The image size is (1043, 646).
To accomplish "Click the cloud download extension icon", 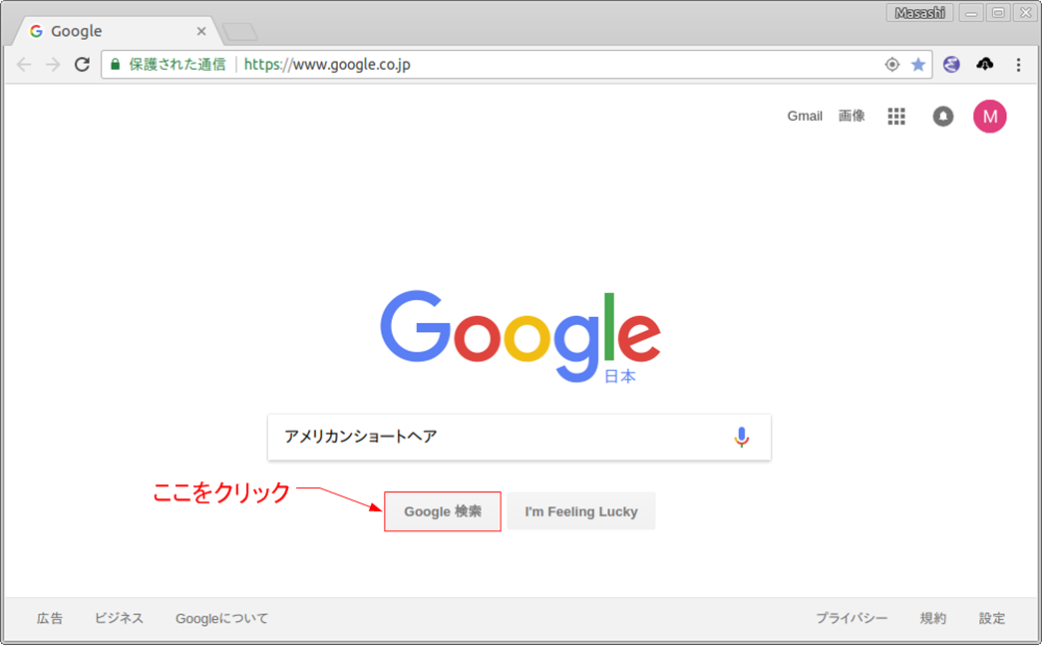I will [x=984, y=64].
